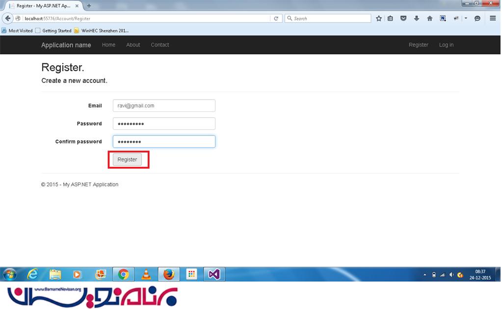Screen dimensions: 502x309
Task: Open the colored grid app taskbar icon
Action: pos(191,275)
